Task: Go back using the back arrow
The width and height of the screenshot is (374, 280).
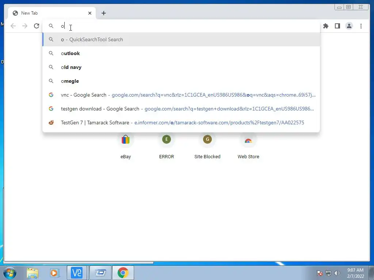Action: 13,26
